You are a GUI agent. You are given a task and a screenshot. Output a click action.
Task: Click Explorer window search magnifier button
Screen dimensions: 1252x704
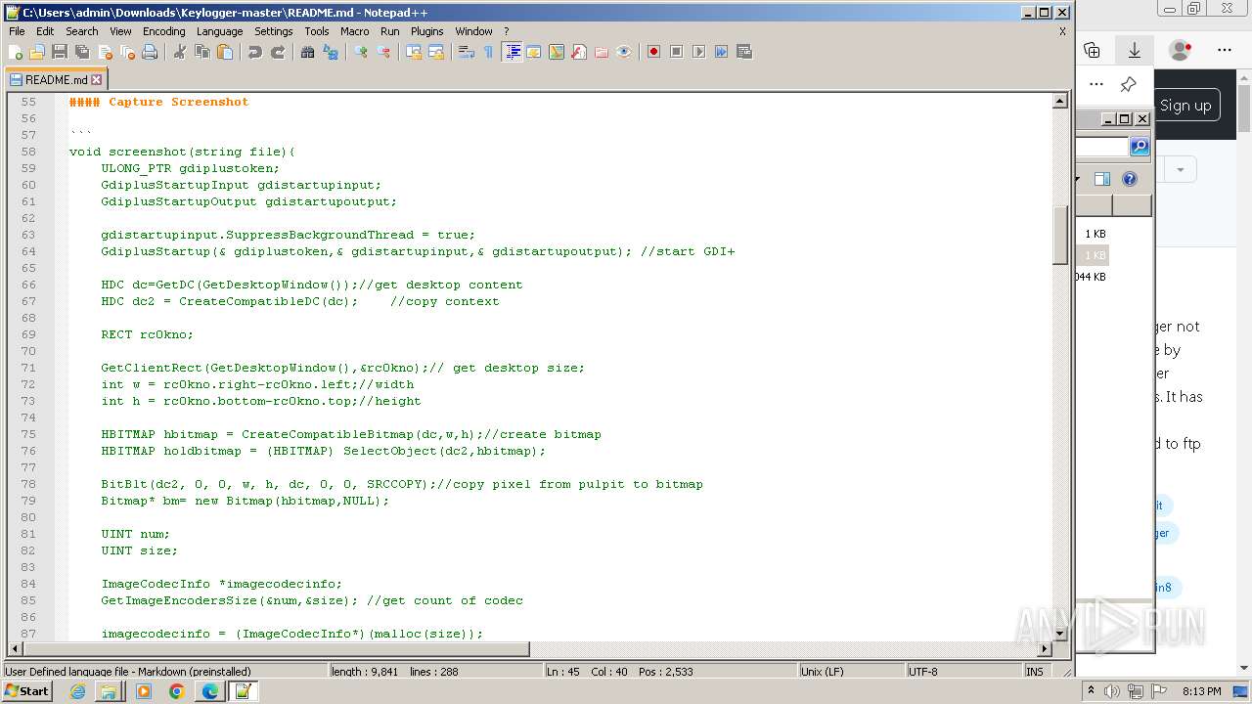pos(1140,147)
